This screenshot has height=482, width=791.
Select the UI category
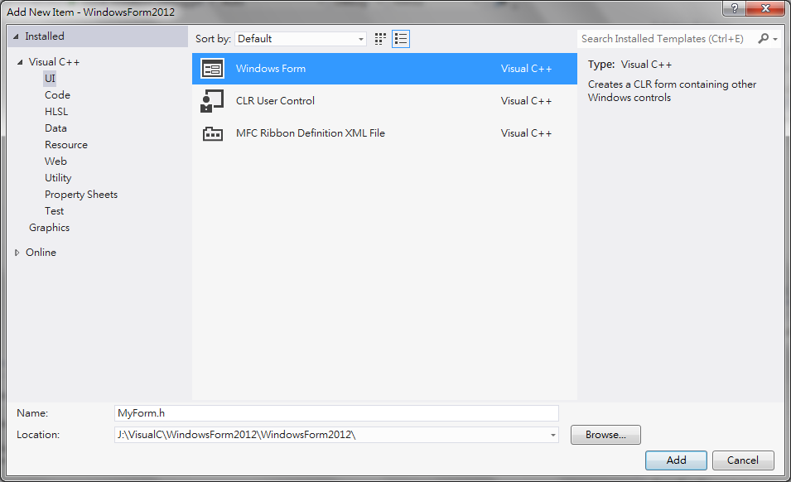(x=50, y=78)
